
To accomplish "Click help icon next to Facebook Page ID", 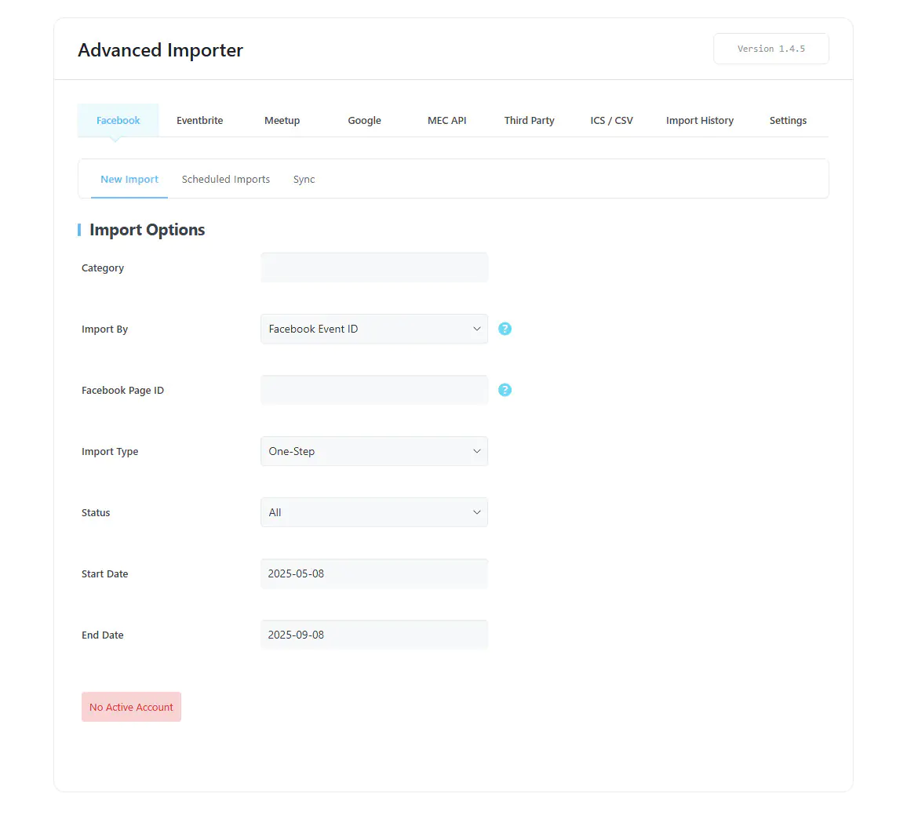I will click(x=505, y=390).
